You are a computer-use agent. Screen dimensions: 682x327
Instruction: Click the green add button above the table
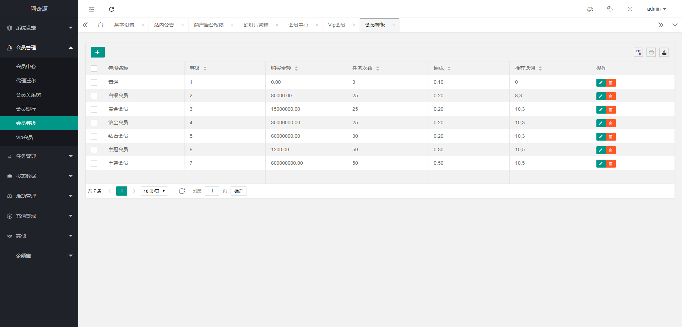[97, 52]
